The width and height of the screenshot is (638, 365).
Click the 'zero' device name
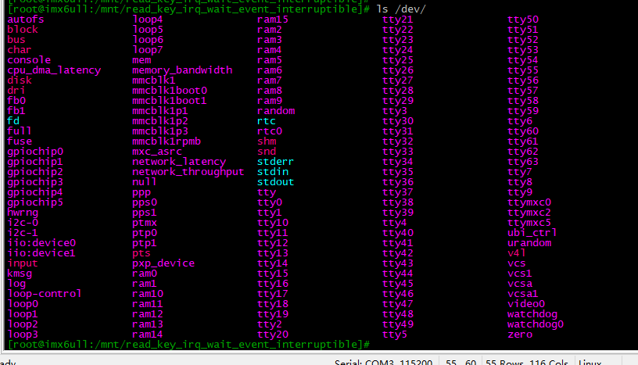pos(520,335)
